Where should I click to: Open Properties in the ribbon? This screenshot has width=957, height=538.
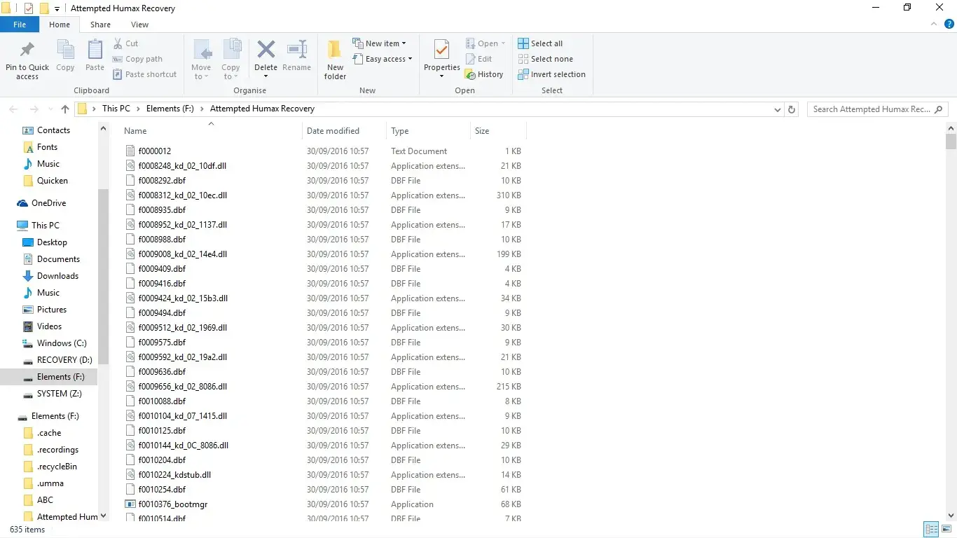click(441, 50)
